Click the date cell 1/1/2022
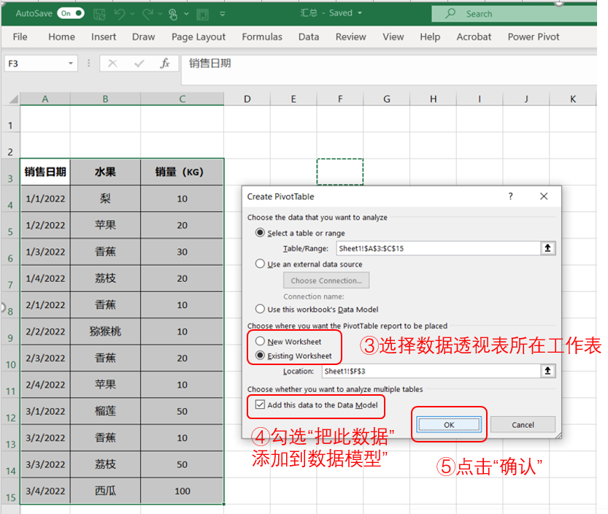The image size is (608, 514). 45,199
